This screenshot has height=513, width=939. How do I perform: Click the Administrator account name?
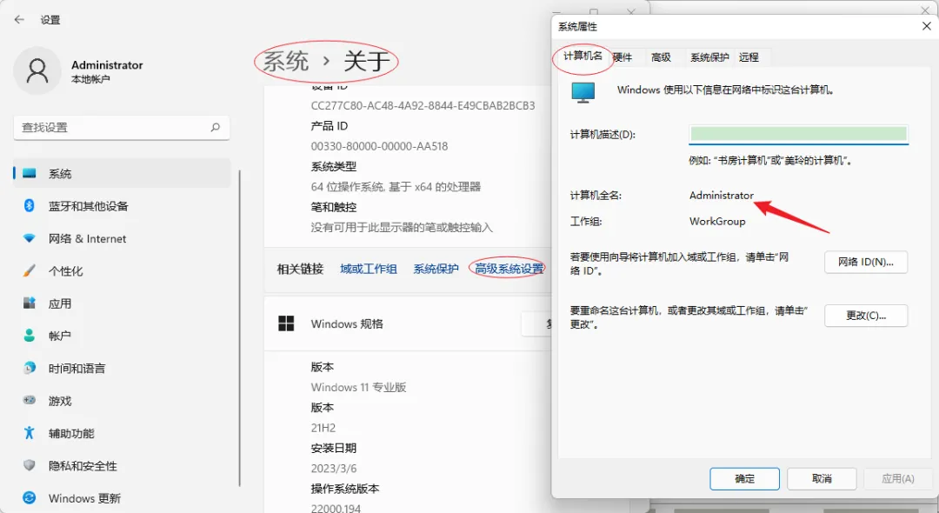pos(107,64)
